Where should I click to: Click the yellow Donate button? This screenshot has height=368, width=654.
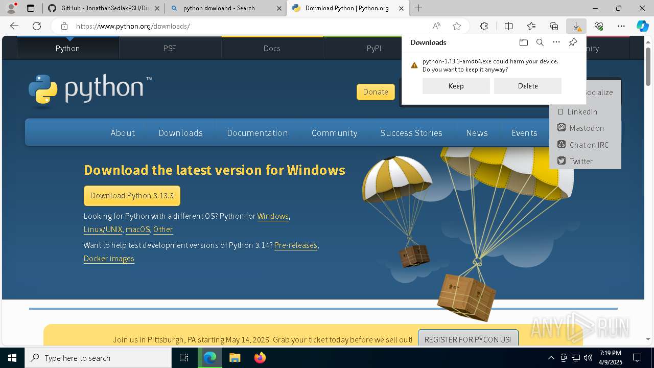coord(376,92)
